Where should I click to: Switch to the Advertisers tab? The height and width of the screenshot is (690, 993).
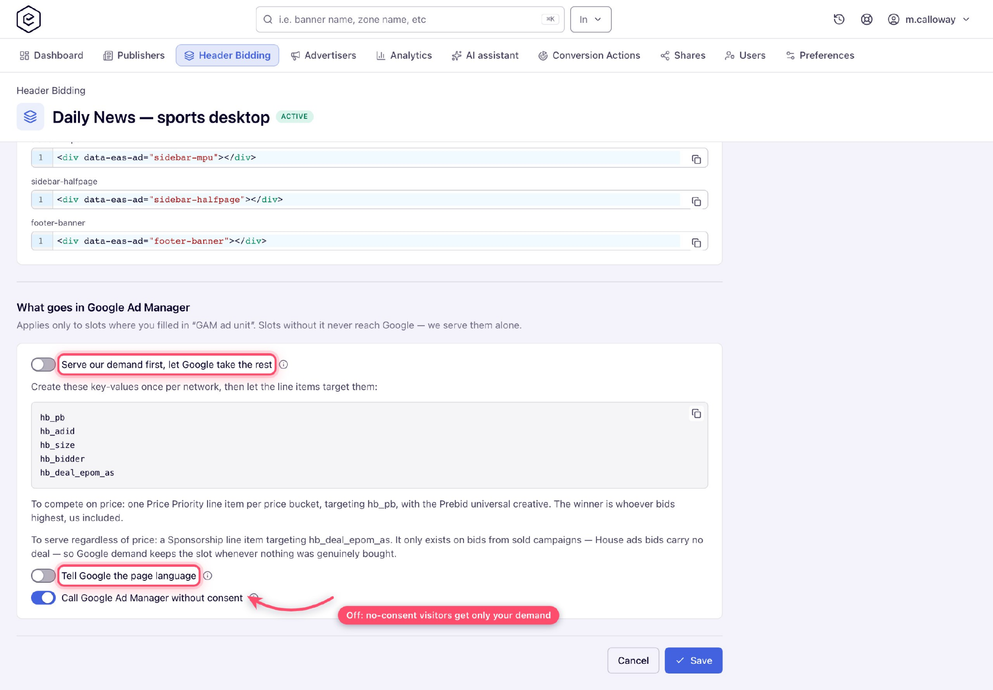point(323,55)
